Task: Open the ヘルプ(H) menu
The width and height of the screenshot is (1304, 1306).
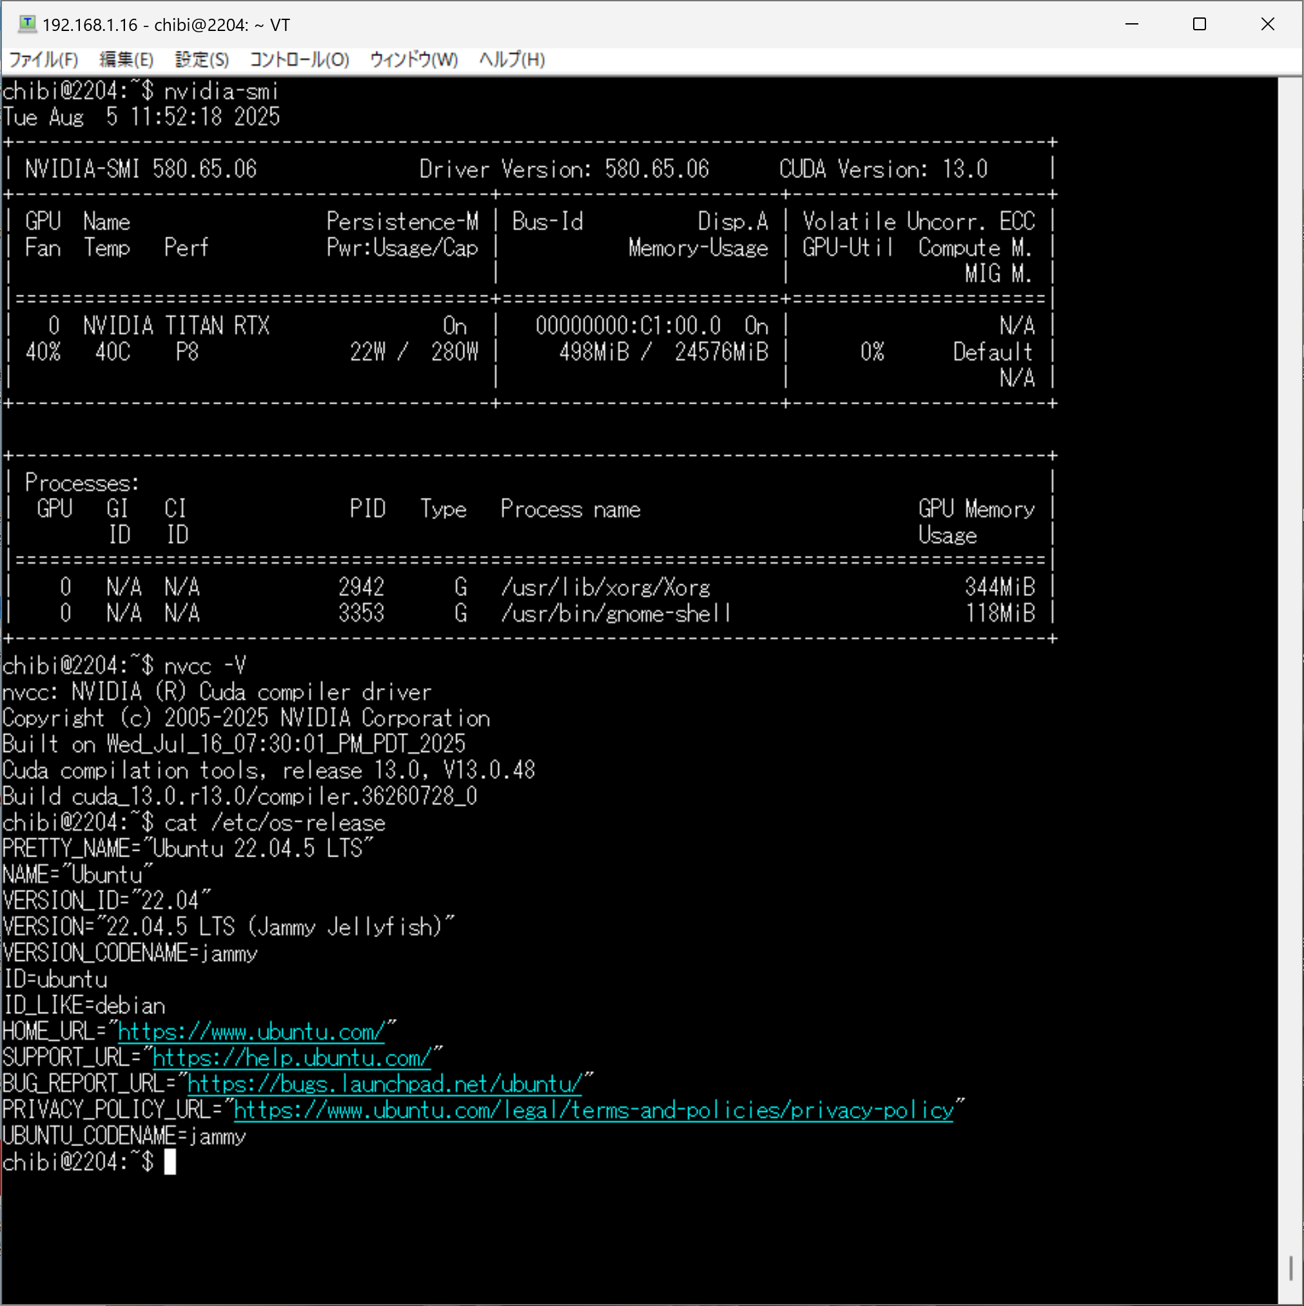Action: pos(511,59)
